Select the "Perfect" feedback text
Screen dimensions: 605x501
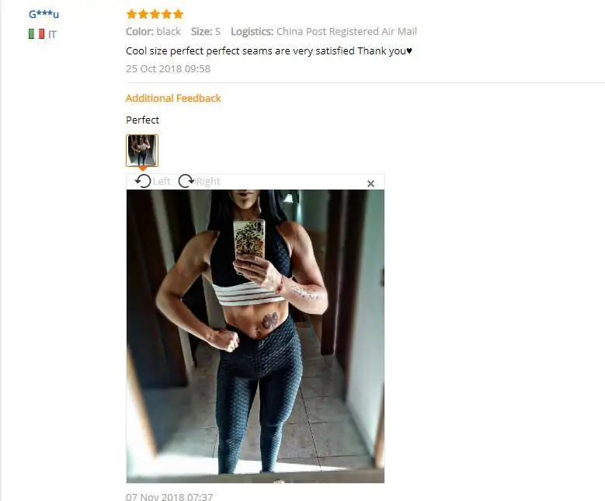coord(142,120)
